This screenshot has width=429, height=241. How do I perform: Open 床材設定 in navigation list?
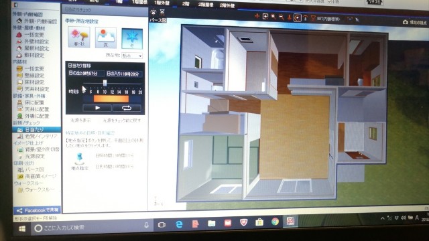pos(30,82)
